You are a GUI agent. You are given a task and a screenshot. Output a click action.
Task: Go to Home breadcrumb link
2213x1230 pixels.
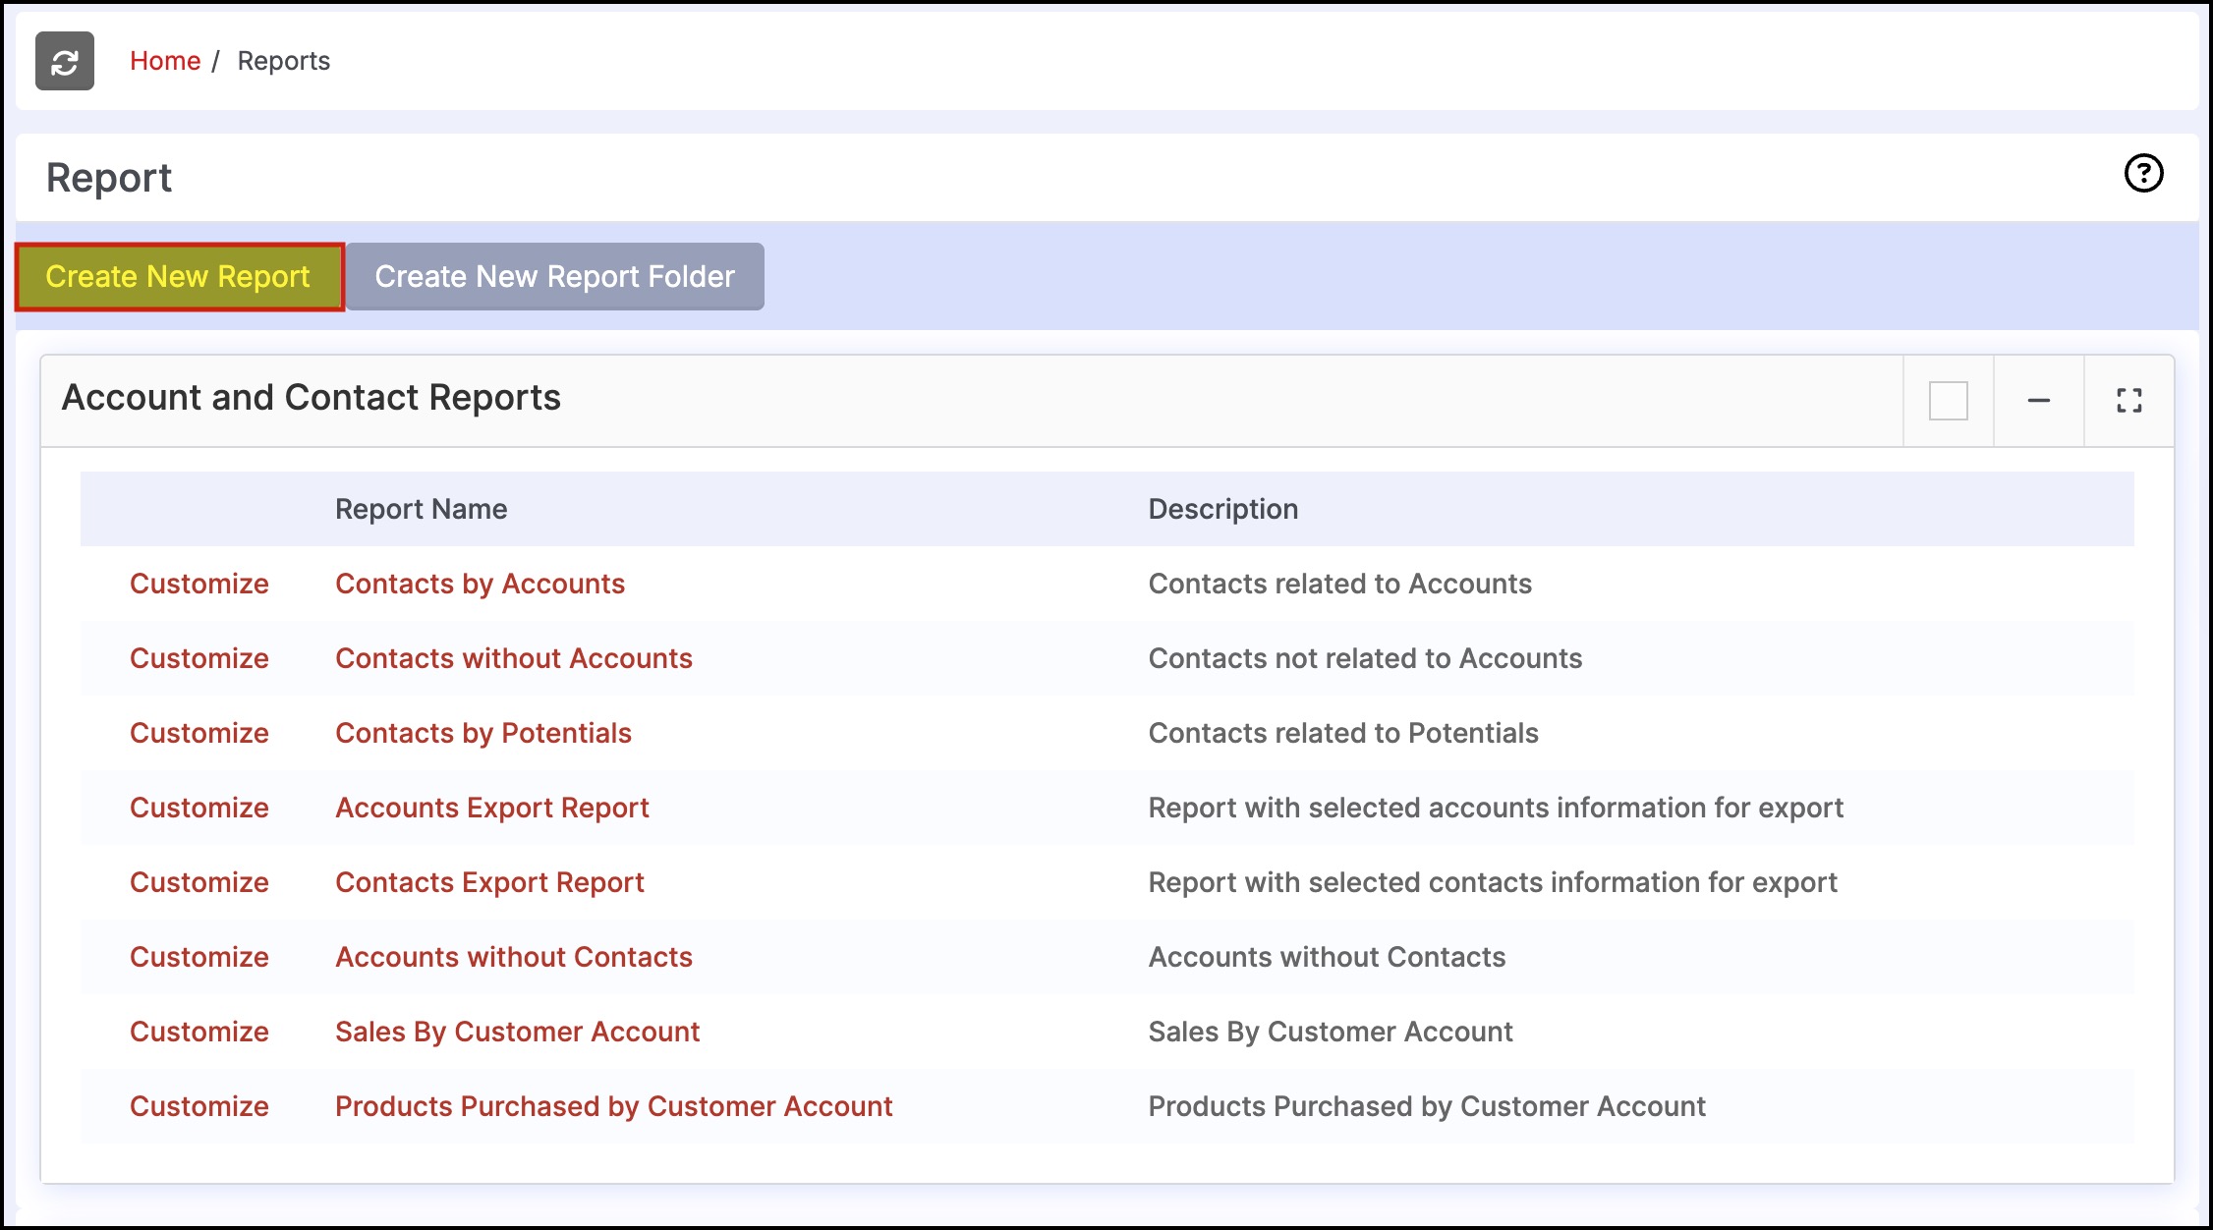click(x=165, y=61)
